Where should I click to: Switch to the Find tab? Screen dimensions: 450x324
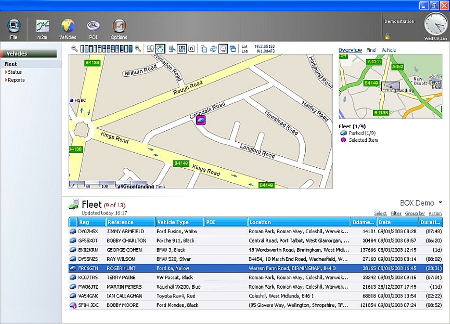click(x=370, y=50)
